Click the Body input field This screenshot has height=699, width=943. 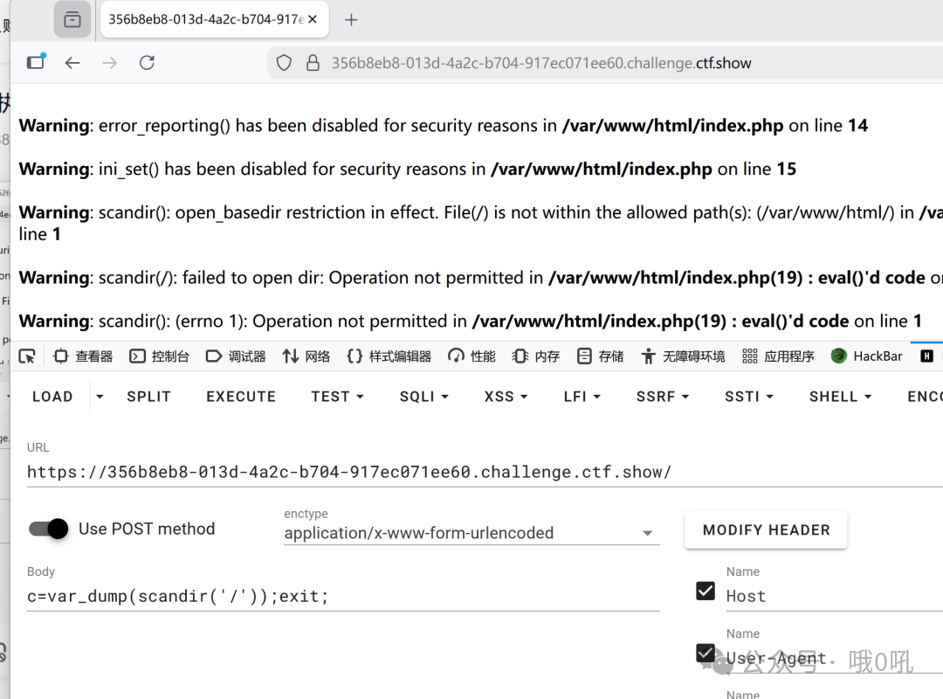click(x=343, y=596)
